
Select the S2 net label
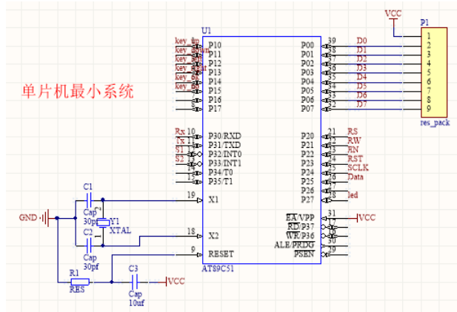tap(179, 159)
